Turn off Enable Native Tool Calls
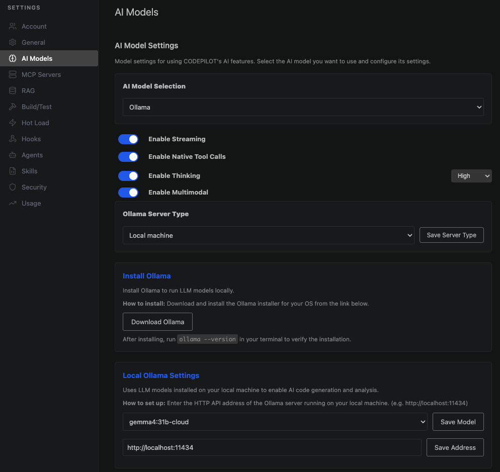The width and height of the screenshot is (500, 472). coord(128,156)
